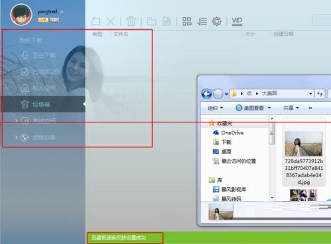Click the Back button in Explorer window

click(x=207, y=94)
